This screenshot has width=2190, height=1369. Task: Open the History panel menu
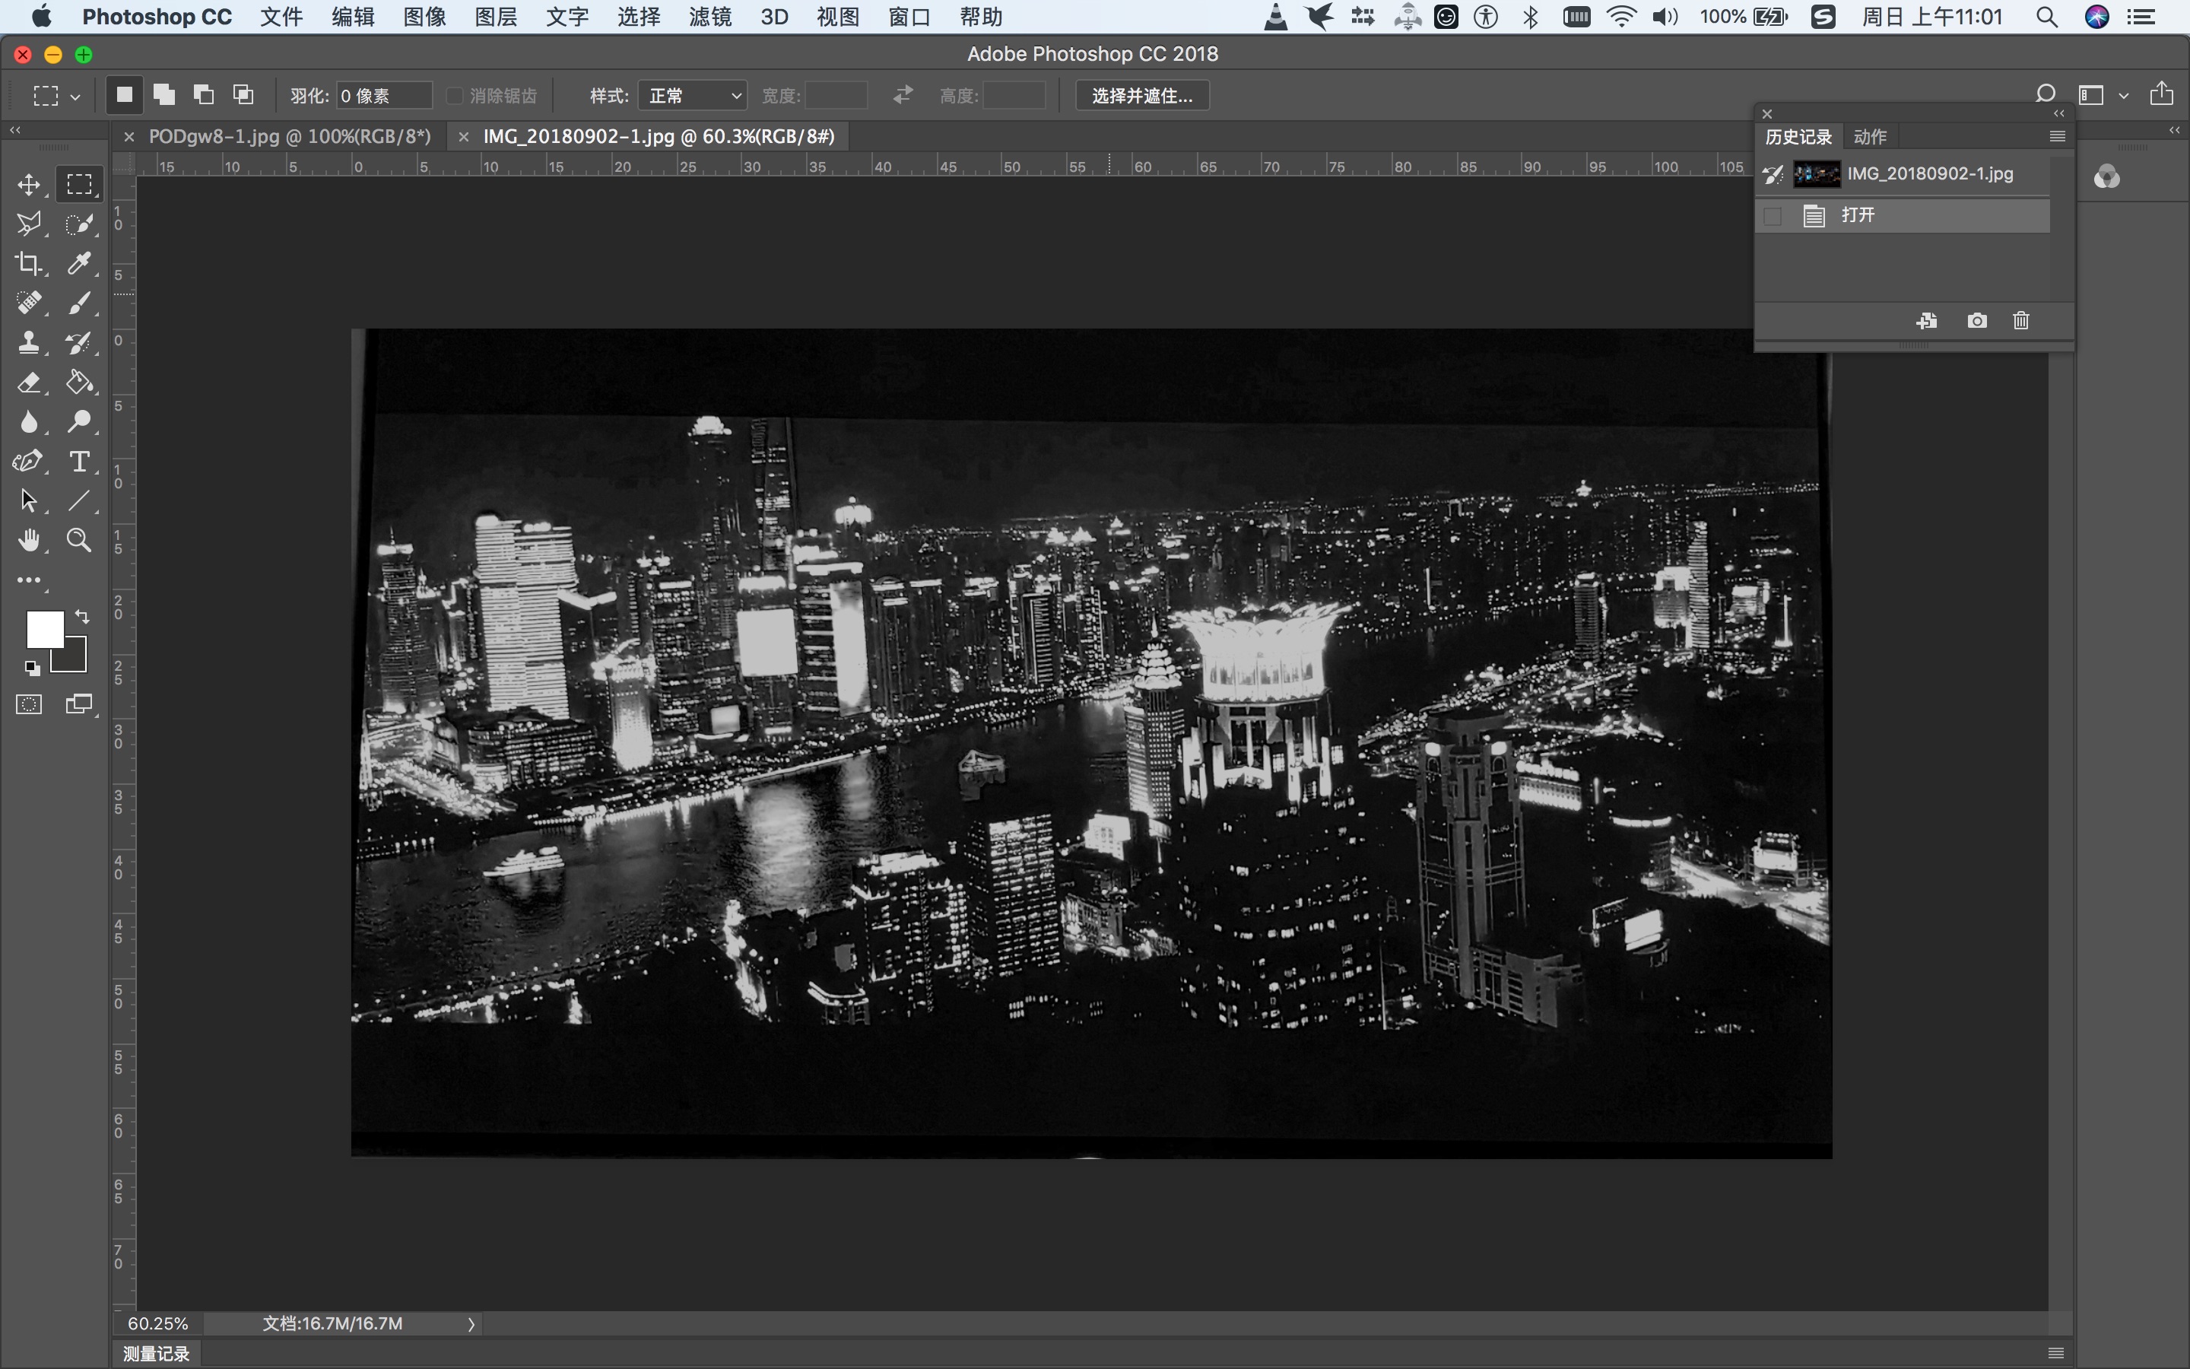[x=2057, y=137]
